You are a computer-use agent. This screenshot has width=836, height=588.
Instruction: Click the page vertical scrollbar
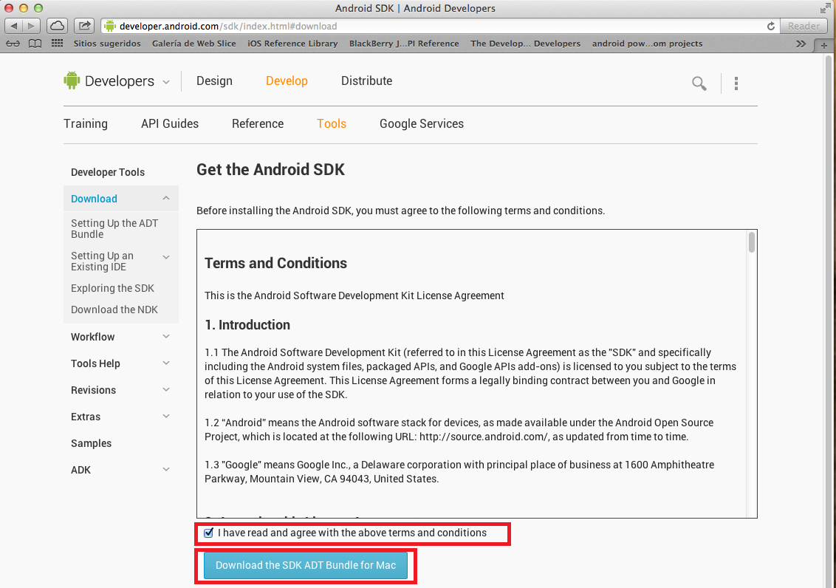pyautogui.click(x=828, y=320)
